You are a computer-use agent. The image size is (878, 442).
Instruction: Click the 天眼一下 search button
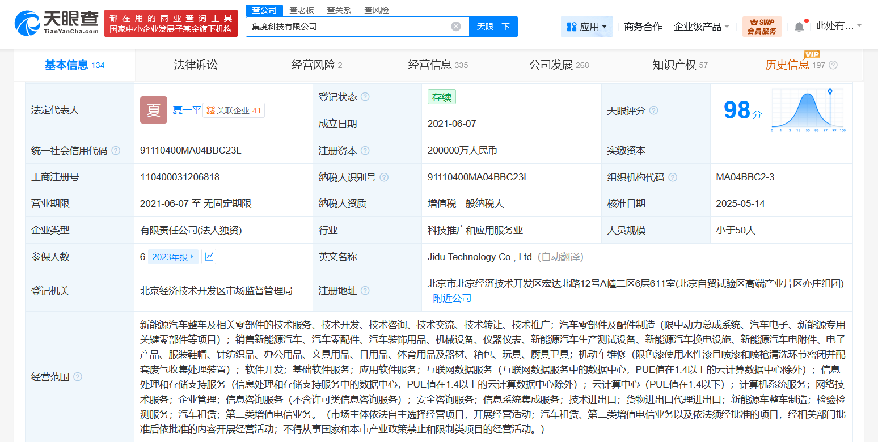(493, 26)
